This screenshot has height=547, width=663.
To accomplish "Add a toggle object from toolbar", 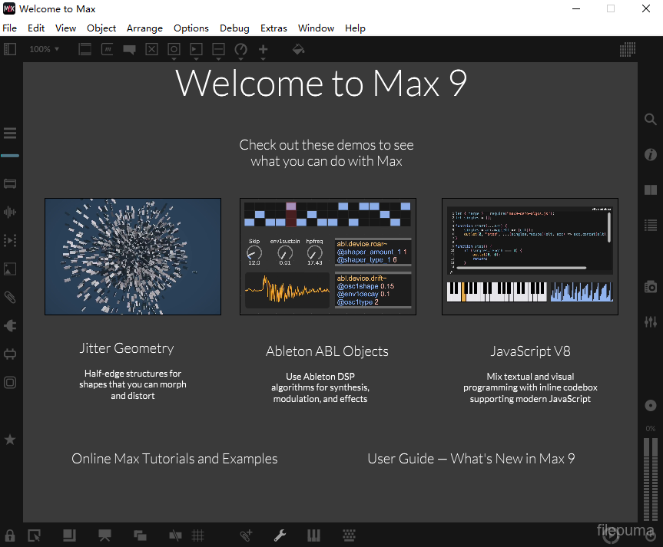I will (x=152, y=49).
